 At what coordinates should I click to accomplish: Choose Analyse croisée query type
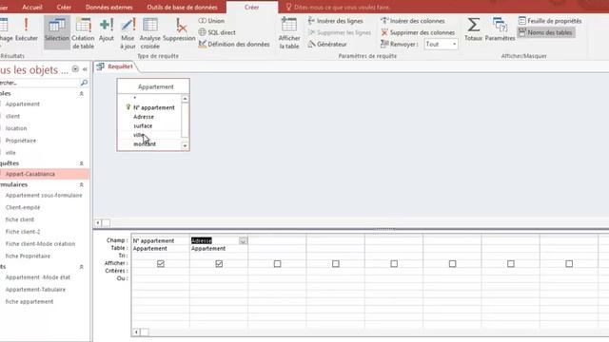(x=150, y=34)
